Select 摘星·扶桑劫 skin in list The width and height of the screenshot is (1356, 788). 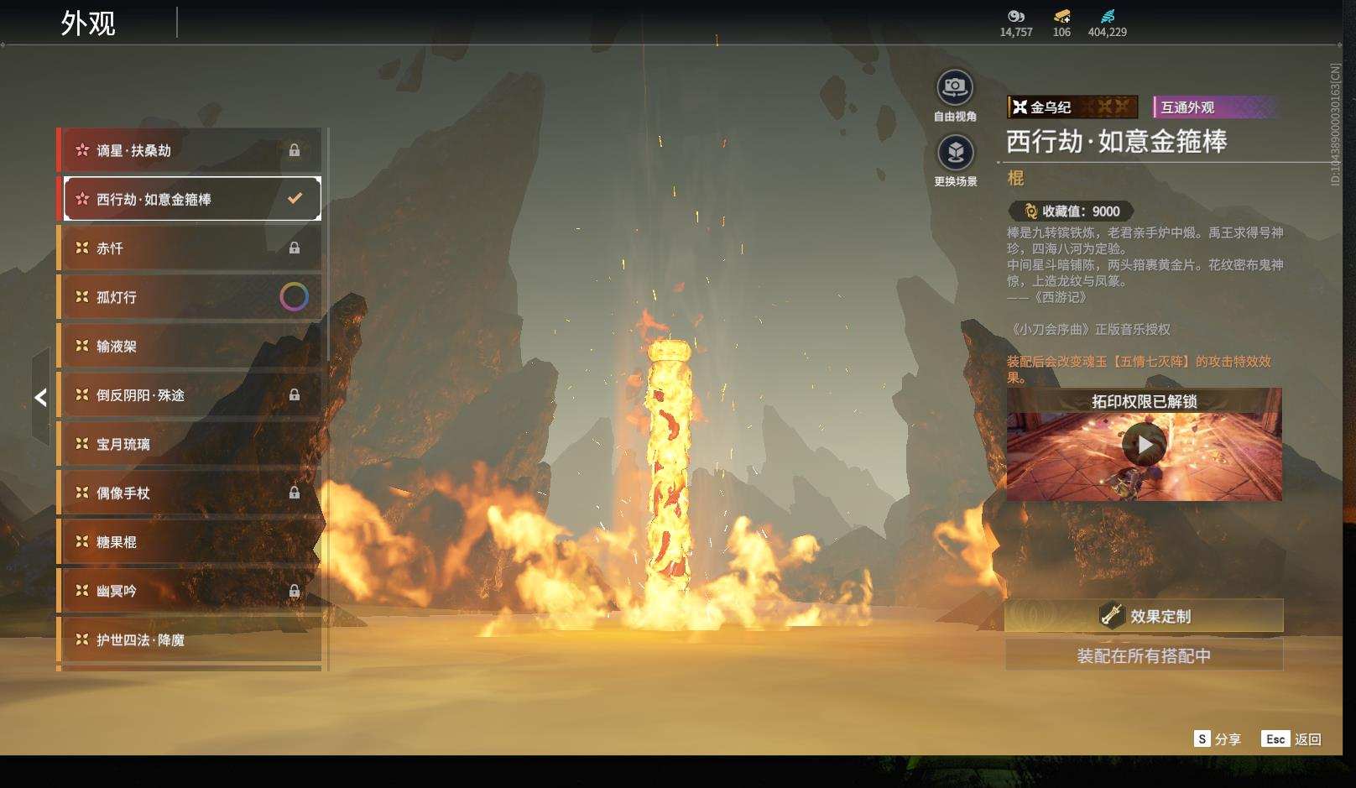190,150
